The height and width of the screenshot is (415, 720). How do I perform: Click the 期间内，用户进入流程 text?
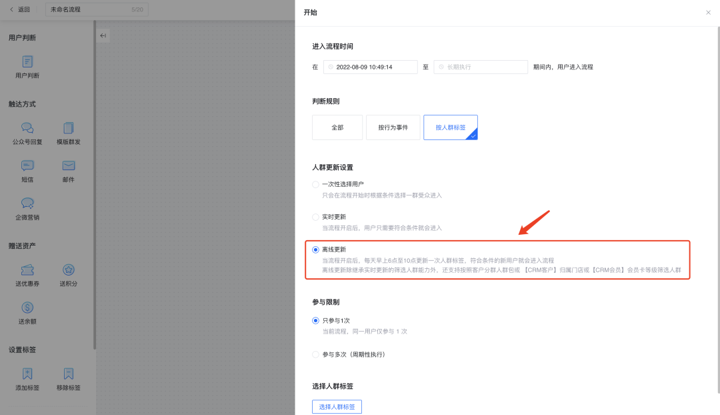click(563, 67)
